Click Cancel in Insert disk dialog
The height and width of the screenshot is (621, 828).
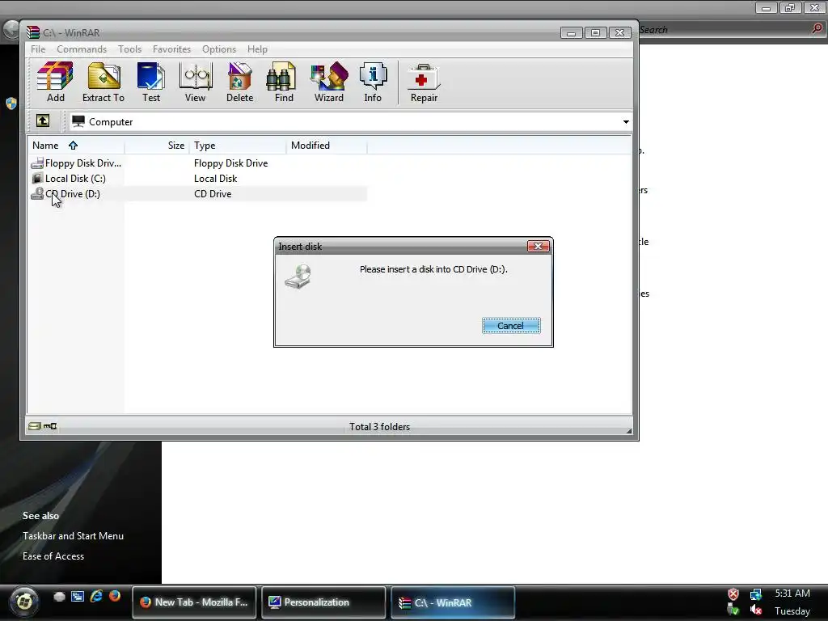tap(511, 326)
